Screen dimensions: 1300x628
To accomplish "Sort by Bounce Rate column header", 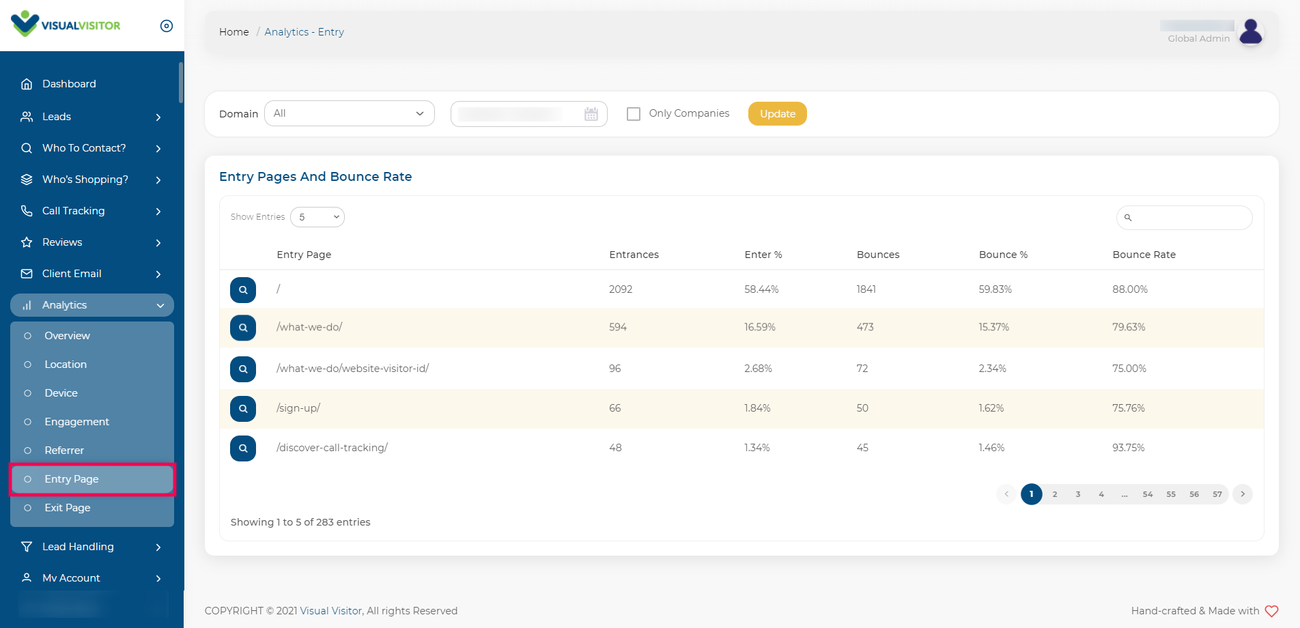I will pos(1144,255).
